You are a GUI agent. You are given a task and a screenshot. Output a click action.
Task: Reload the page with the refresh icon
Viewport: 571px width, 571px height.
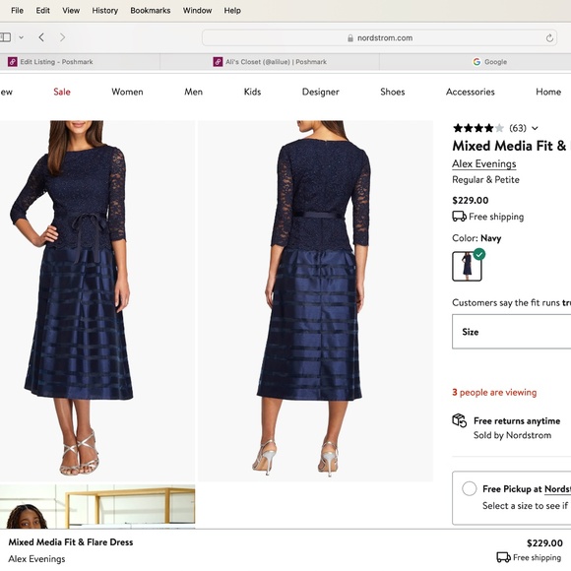(x=549, y=37)
